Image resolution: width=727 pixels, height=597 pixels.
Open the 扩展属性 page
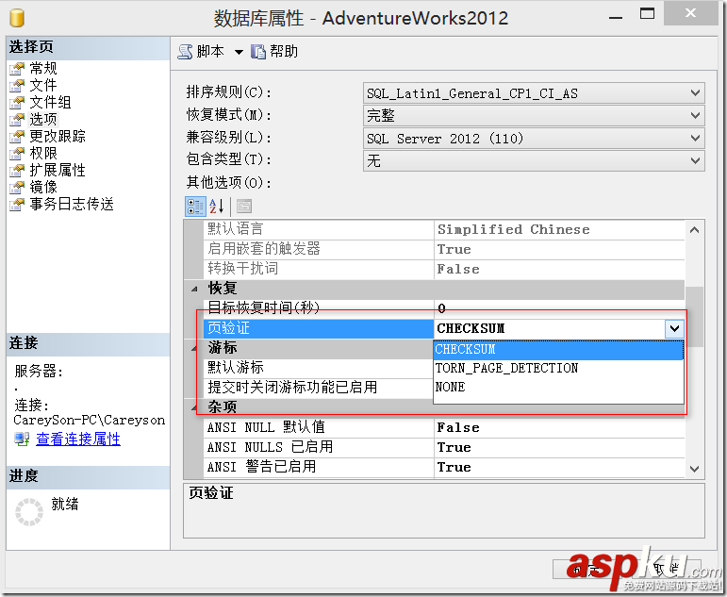pyautogui.click(x=58, y=170)
